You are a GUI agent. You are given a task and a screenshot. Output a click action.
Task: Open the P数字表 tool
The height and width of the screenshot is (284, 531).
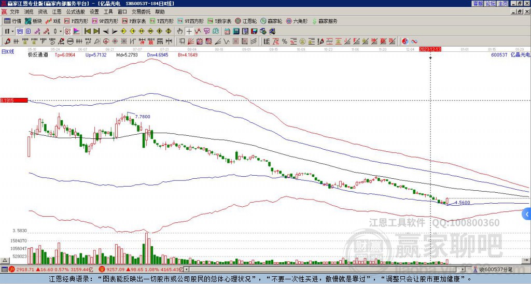(134, 21)
